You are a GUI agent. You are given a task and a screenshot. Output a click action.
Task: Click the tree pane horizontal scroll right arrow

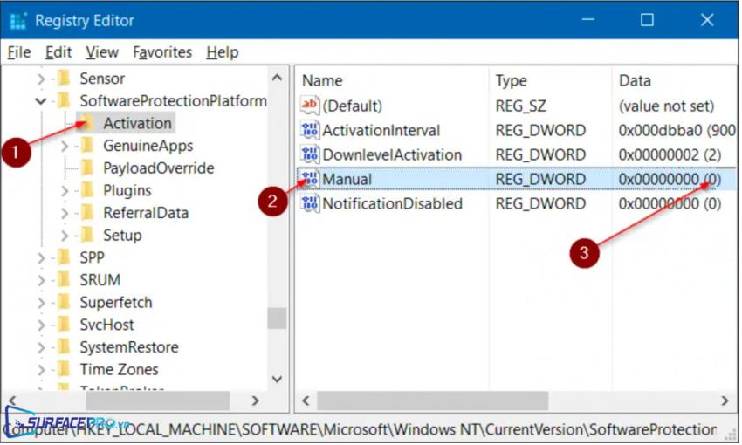pos(256,400)
